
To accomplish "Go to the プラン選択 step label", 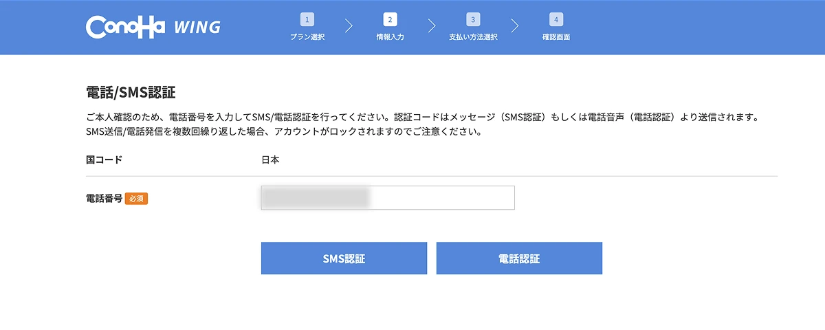I will tap(307, 37).
